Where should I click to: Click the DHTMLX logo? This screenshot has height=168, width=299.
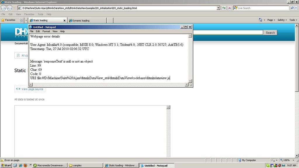(x=21, y=32)
